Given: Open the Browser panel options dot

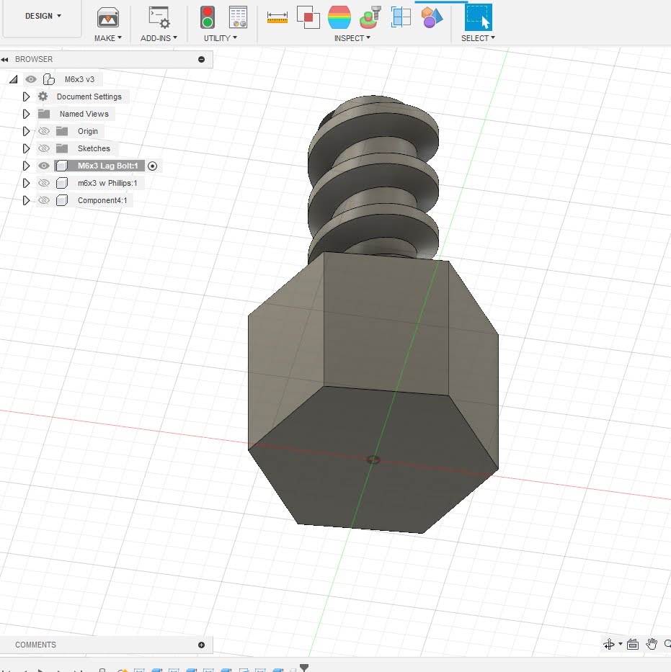Looking at the screenshot, I should 202,59.
